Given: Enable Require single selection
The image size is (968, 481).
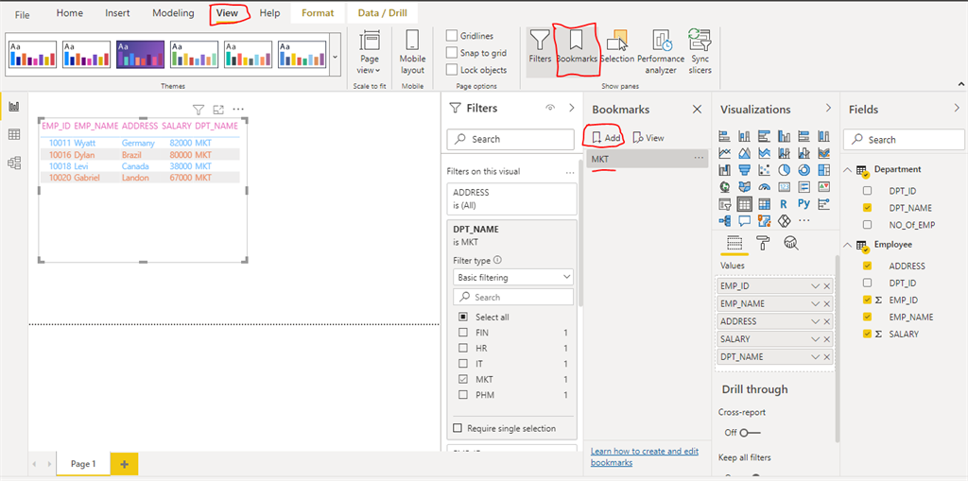Looking at the screenshot, I should tap(458, 428).
